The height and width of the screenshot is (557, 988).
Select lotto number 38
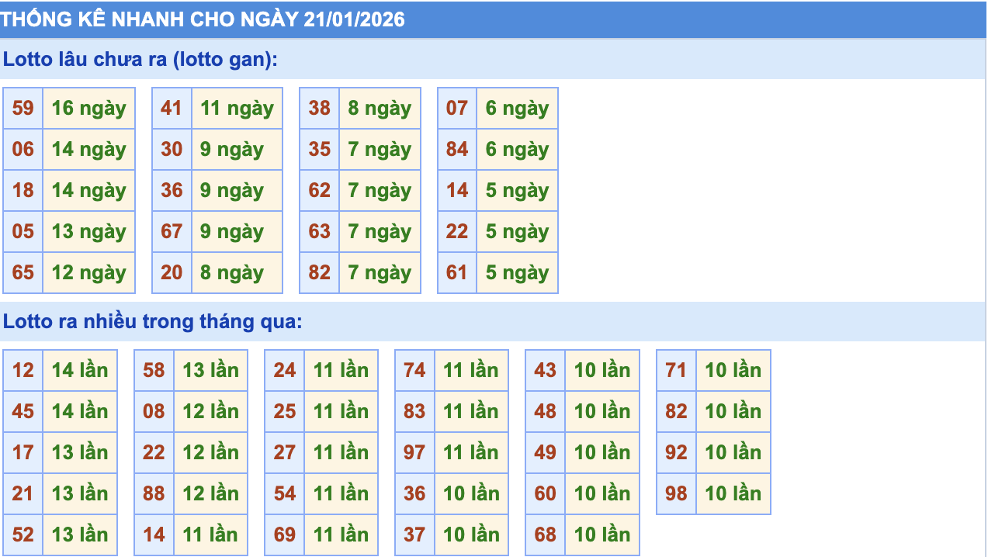[319, 108]
